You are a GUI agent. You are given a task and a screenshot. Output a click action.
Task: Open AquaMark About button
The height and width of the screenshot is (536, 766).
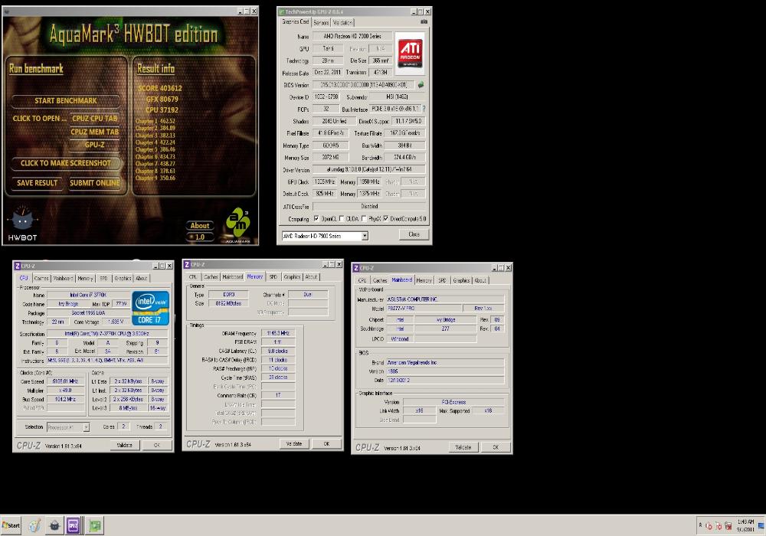click(200, 226)
